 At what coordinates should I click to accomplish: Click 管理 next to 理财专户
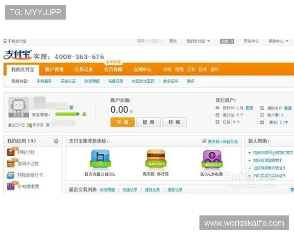pyautogui.click(x=288, y=108)
